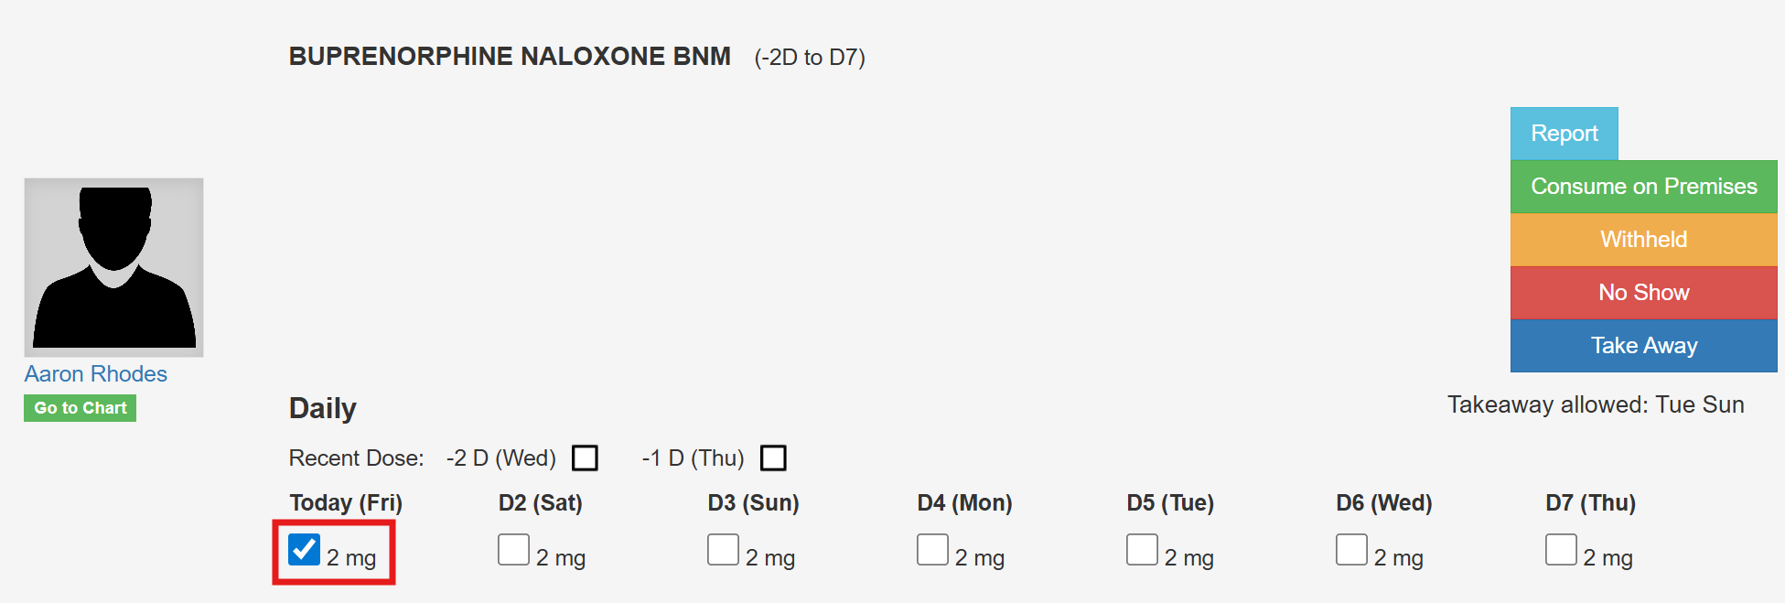Click the patient profile silhouette photo
Screen dimensions: 1785x603
pos(113,267)
